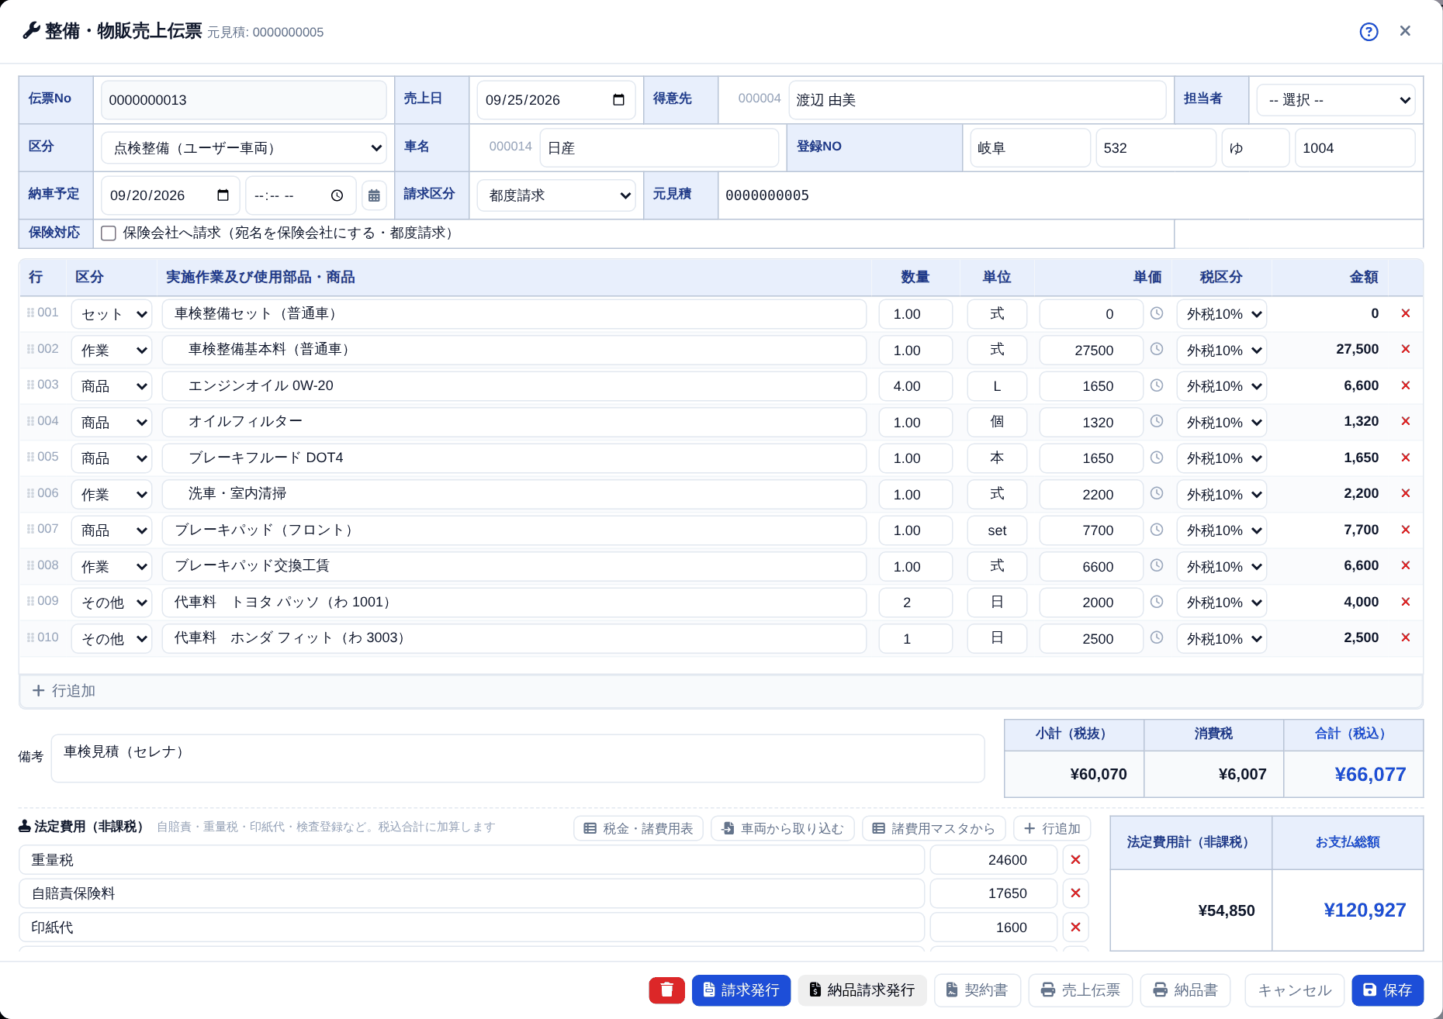This screenshot has height=1019, width=1443.
Task: Open row 006 作業 type dropdown
Action: 112,495
